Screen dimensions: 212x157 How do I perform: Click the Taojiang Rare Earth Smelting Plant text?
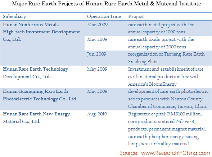click(x=166, y=58)
